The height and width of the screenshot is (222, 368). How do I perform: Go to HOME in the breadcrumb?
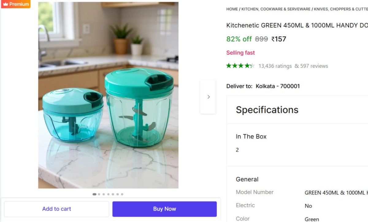click(x=232, y=9)
